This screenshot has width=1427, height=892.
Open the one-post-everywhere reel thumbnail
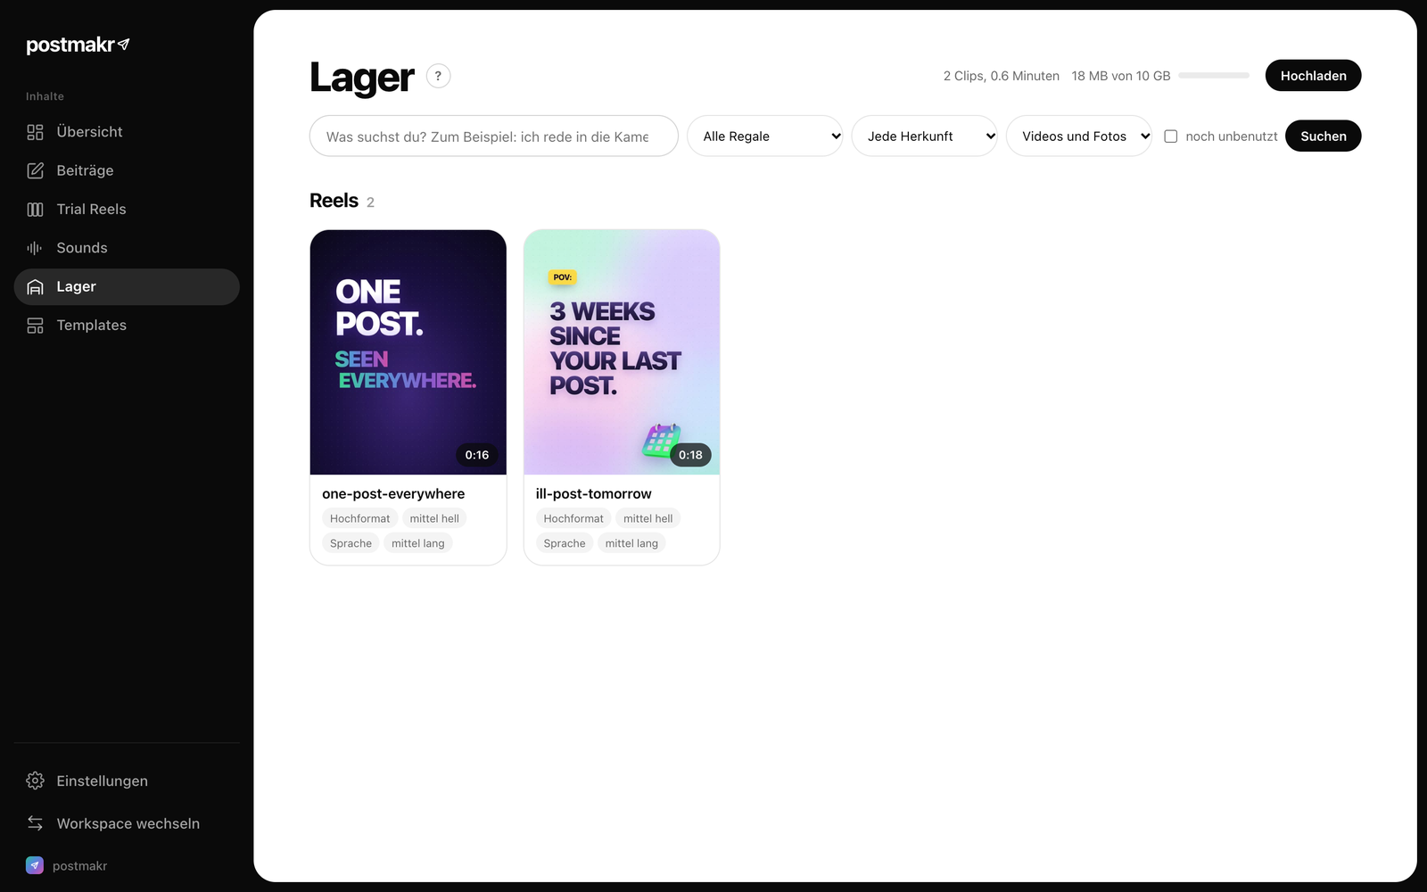click(x=408, y=352)
